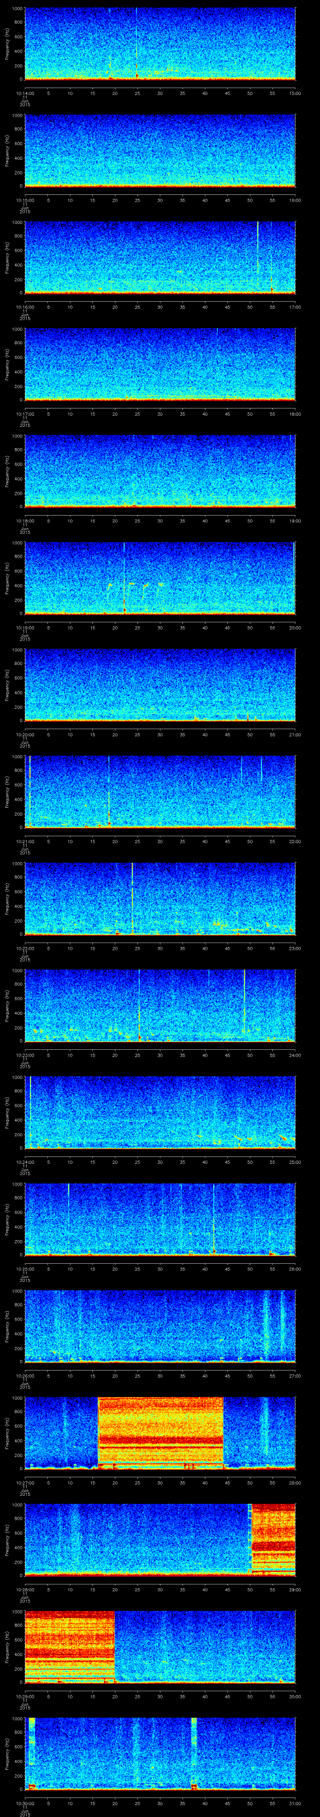This screenshot has width=320, height=1817.
Task: Click the red noise block ending the 10:28 spectrogram
Action: [x=273, y=1538]
